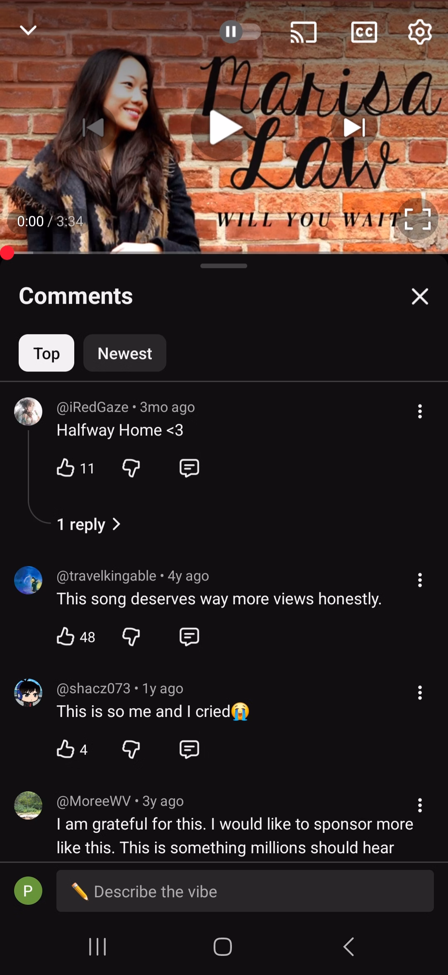The image size is (448, 975).
Task: Tap the "Describe the vibe" comment field
Action: point(245,891)
